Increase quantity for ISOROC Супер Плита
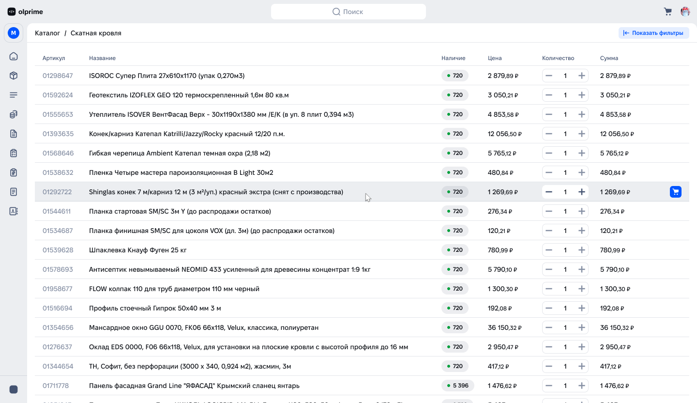 tap(582, 76)
